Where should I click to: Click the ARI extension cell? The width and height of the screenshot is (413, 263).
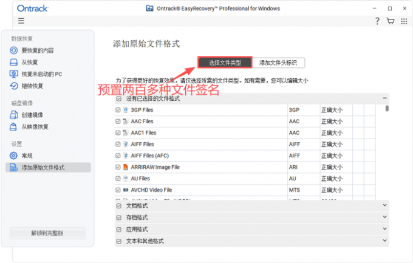click(293, 167)
